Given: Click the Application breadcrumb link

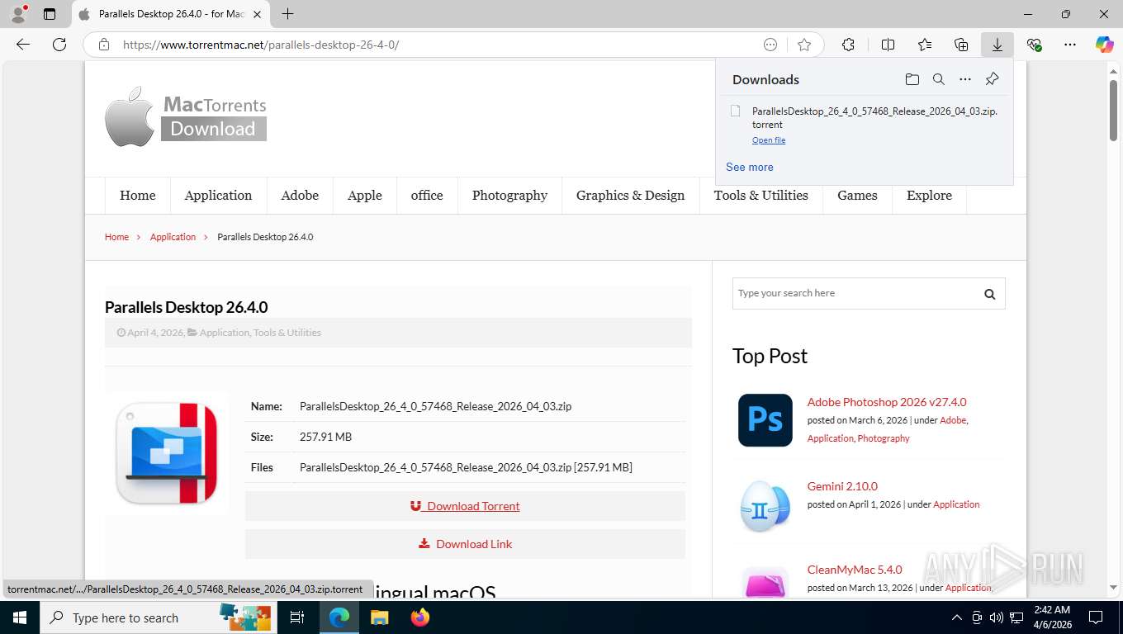Looking at the screenshot, I should tap(173, 237).
